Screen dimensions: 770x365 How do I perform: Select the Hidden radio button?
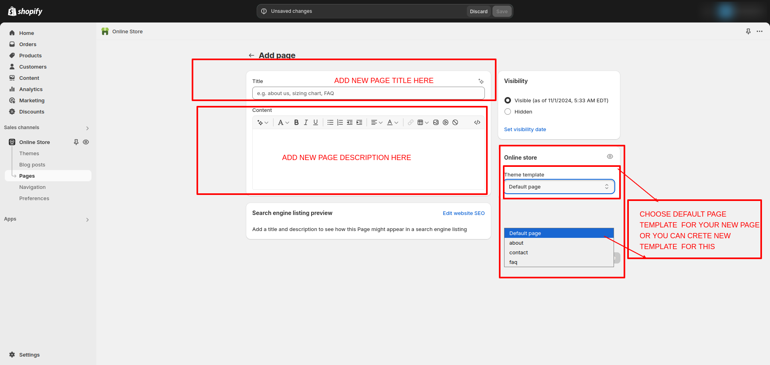coord(508,112)
